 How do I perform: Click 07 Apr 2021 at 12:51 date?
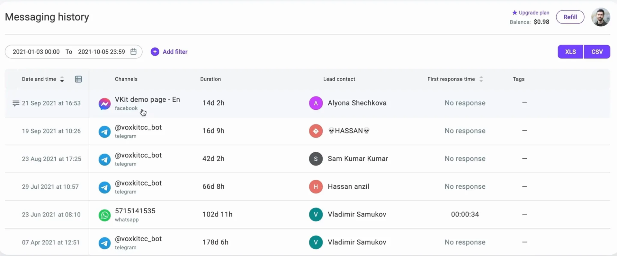(50, 243)
